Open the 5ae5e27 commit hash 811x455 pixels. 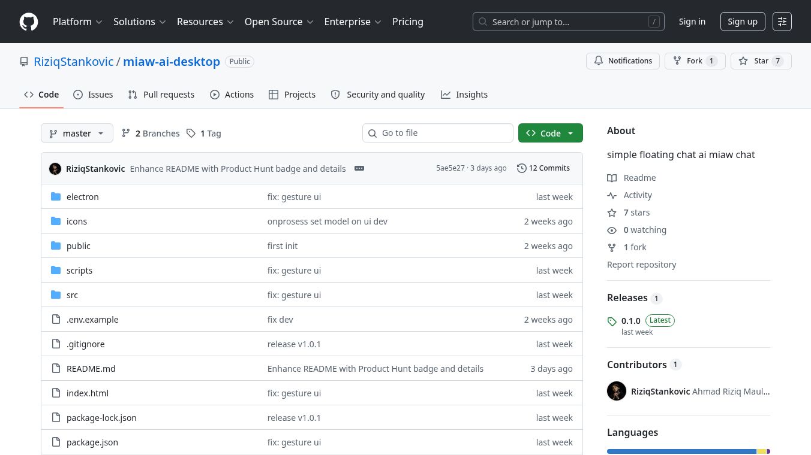(x=450, y=168)
